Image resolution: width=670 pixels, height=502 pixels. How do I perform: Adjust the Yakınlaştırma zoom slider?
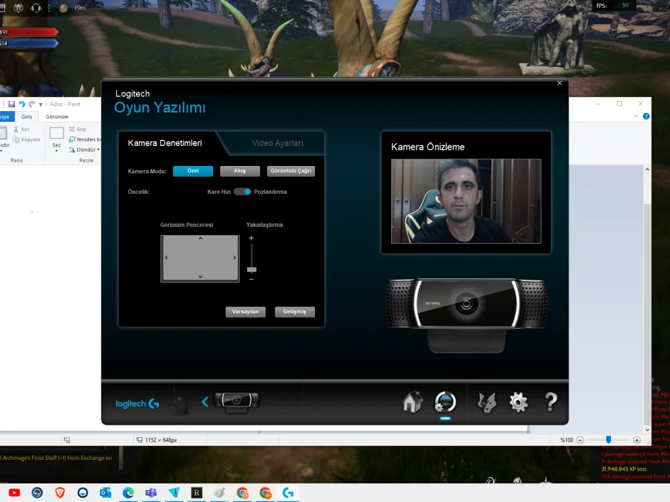point(252,268)
